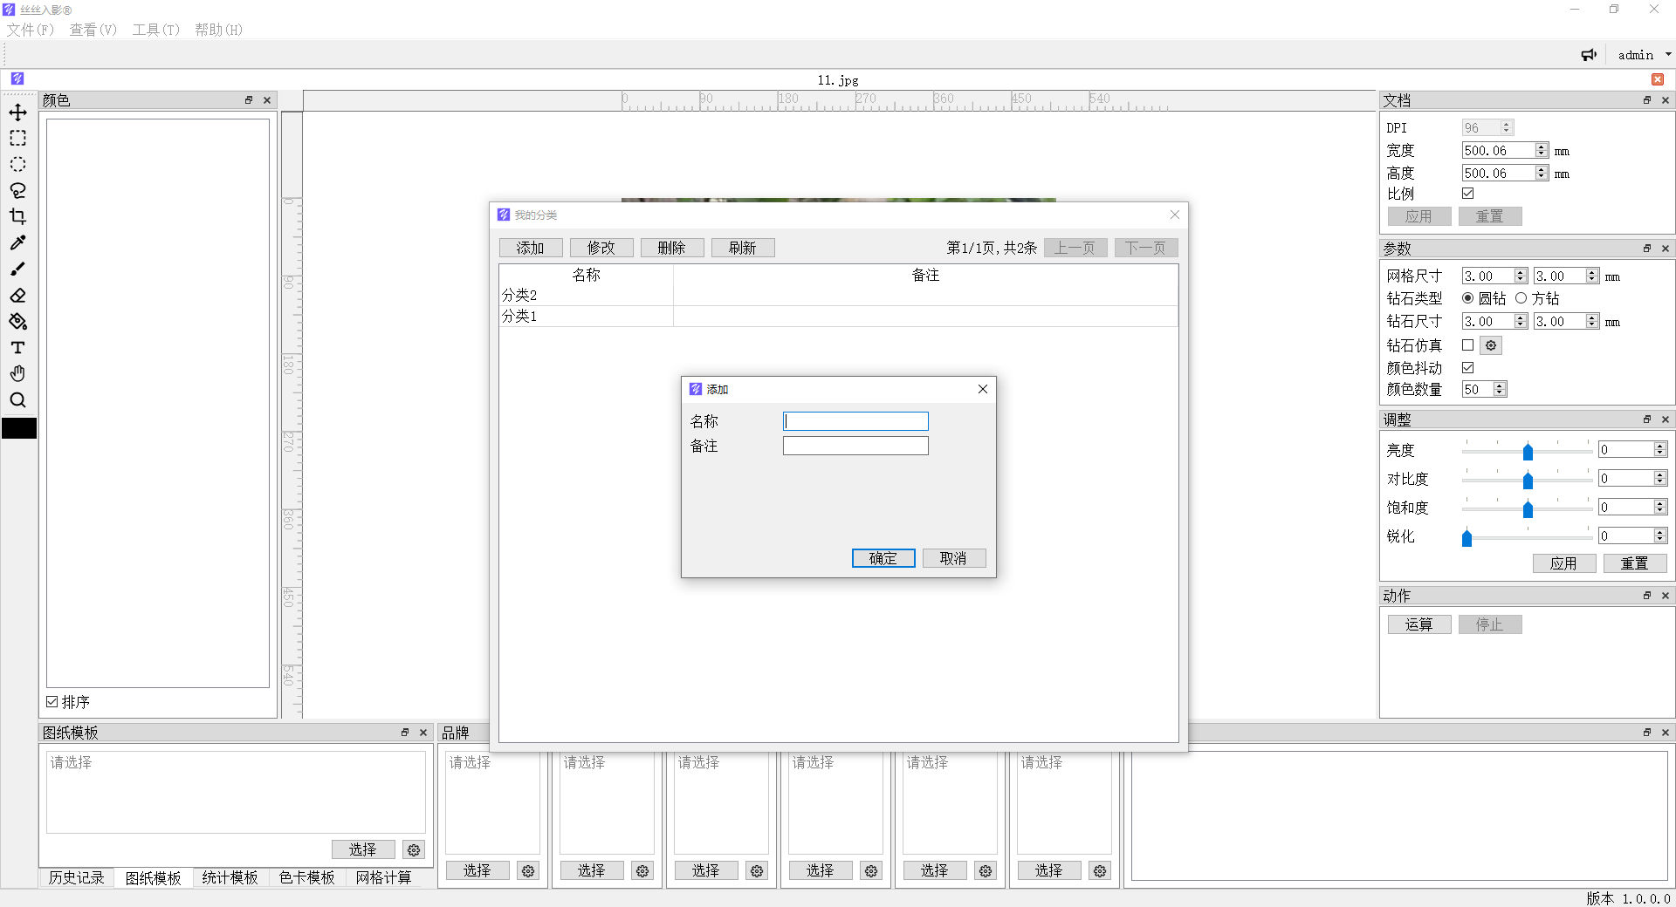The image size is (1676, 907).
Task: Select the Crop tool
Action: pyautogui.click(x=17, y=217)
